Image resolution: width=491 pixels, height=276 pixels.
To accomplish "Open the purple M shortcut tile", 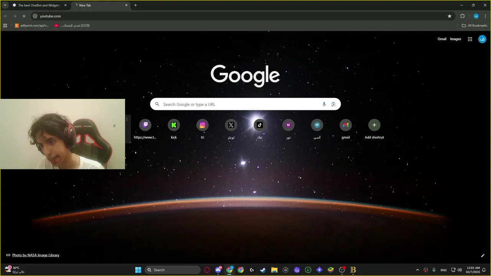I will pyautogui.click(x=288, y=129).
